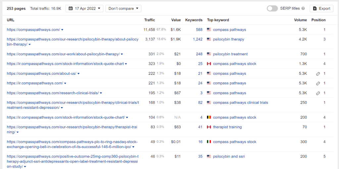The width and height of the screenshot is (339, 169).
Task: Open the positive-outcome-25mg-comp360 URL link
Action: click(x=73, y=161)
